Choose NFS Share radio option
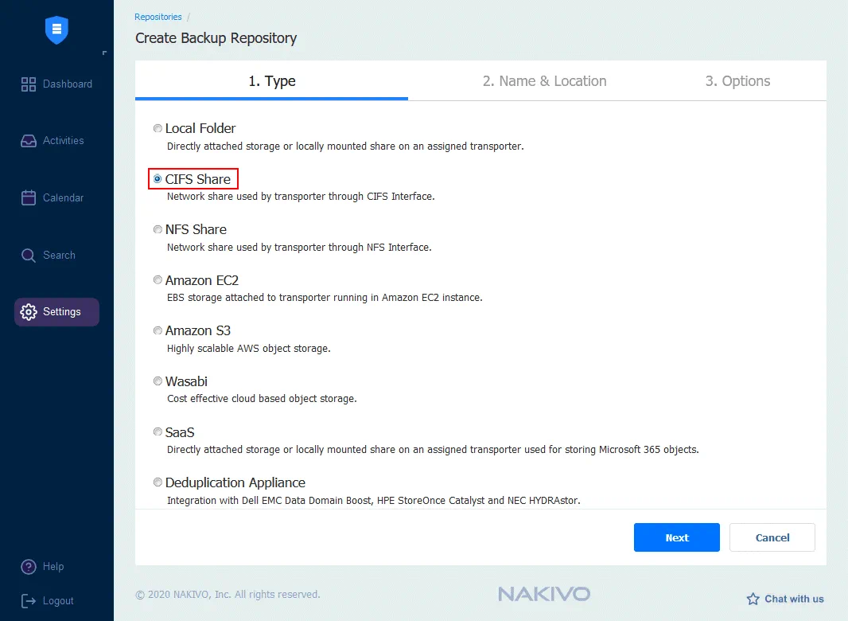848x621 pixels. pos(158,229)
